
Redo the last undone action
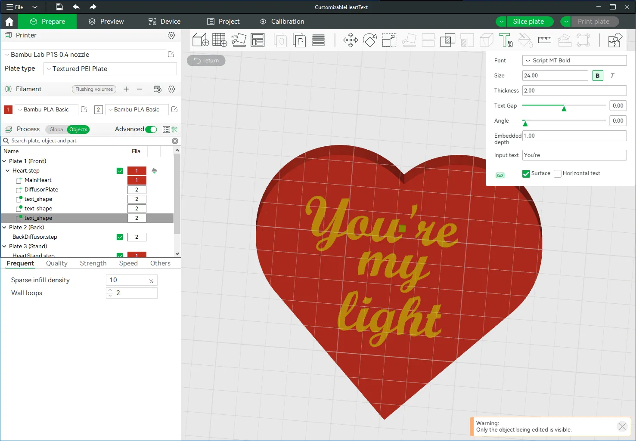(x=93, y=7)
